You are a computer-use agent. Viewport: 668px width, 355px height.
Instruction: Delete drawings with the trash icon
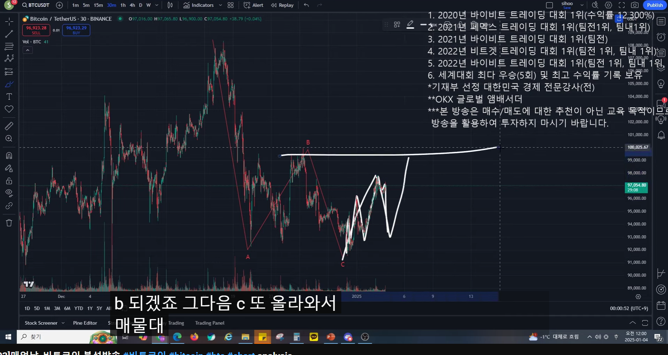[x=9, y=223]
